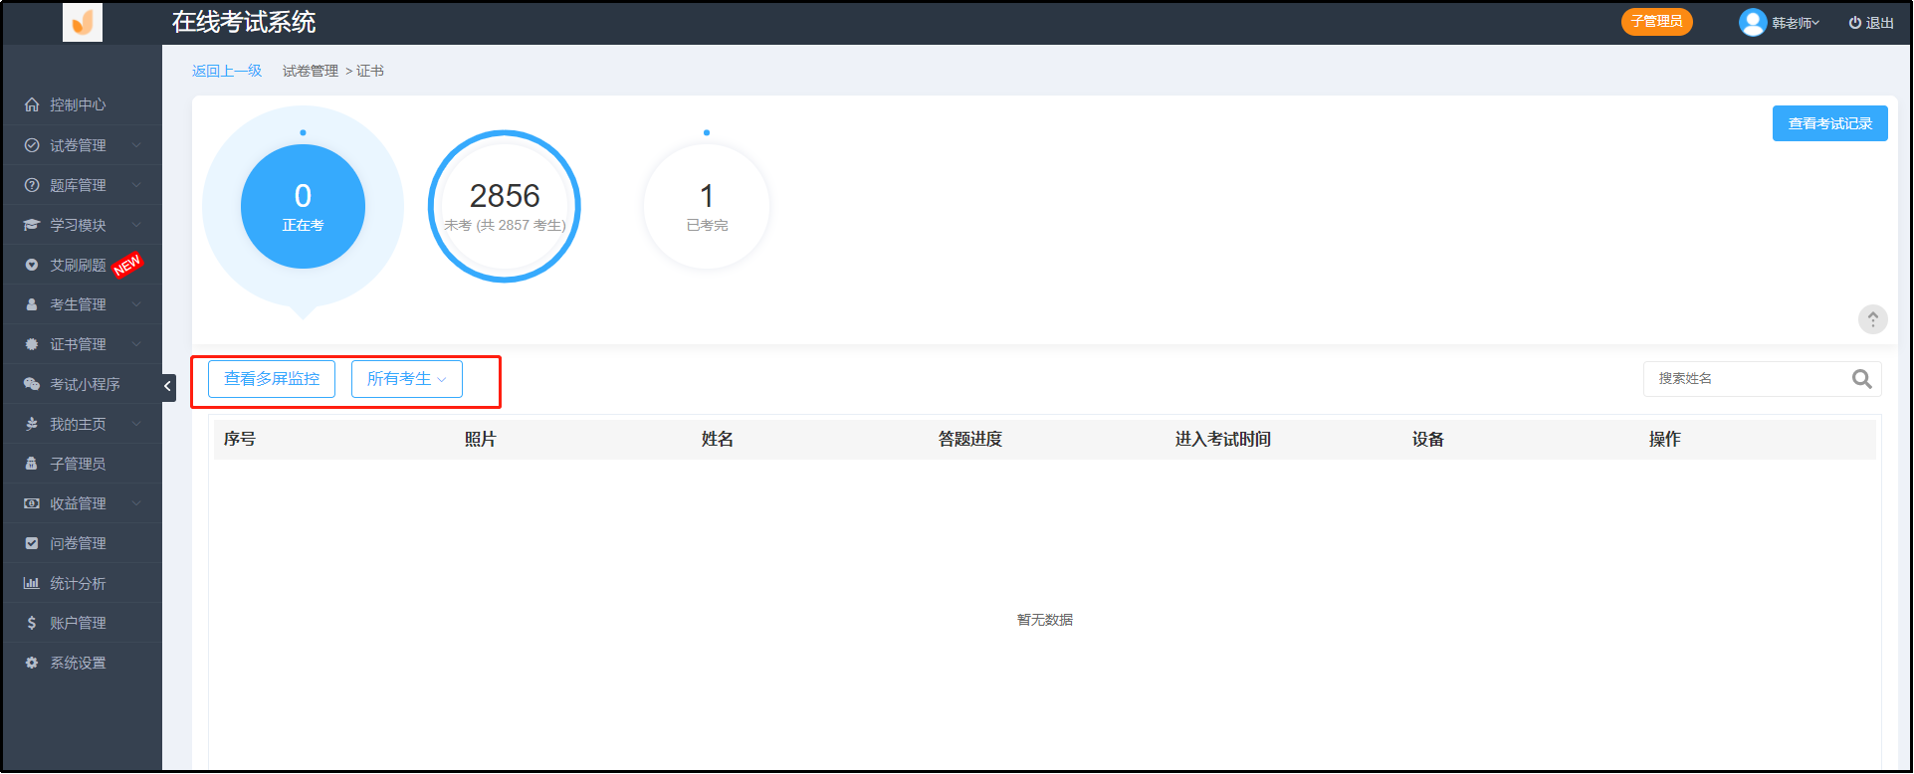
Task: Expand the 学习模块 chevron
Action: click(x=136, y=225)
